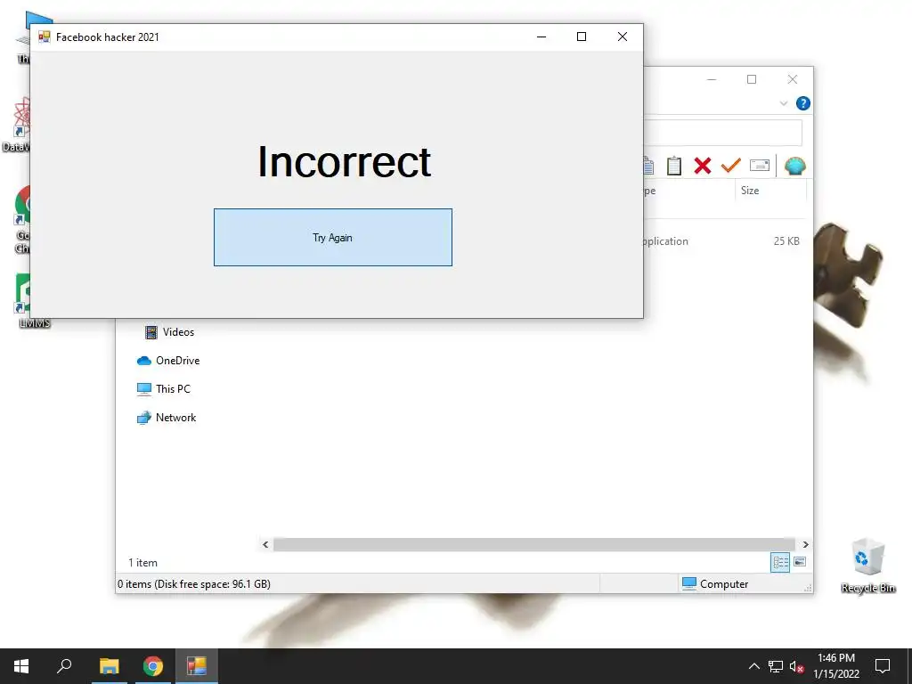Image resolution: width=912 pixels, height=684 pixels.
Task: Show hidden system tray icons
Action: [x=753, y=666]
